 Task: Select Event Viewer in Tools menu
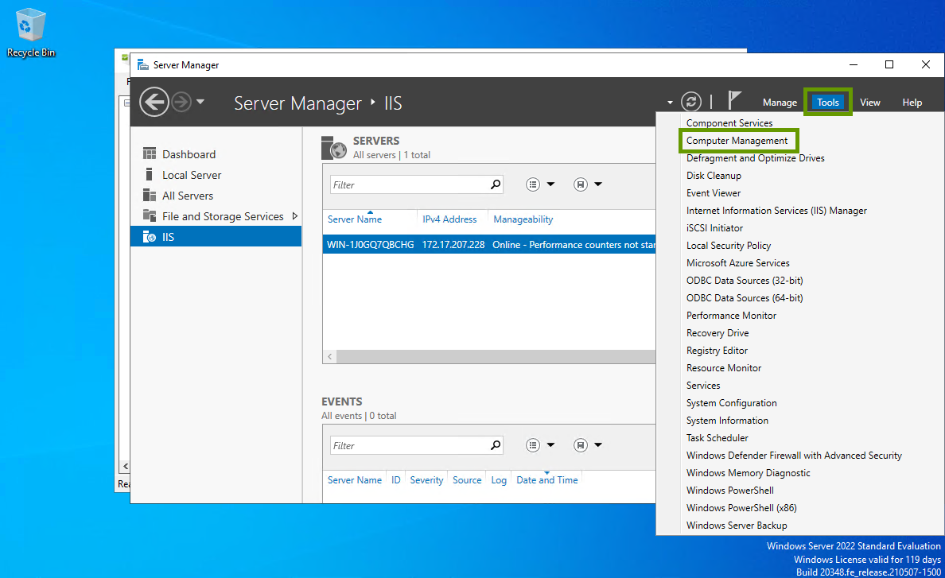click(714, 193)
